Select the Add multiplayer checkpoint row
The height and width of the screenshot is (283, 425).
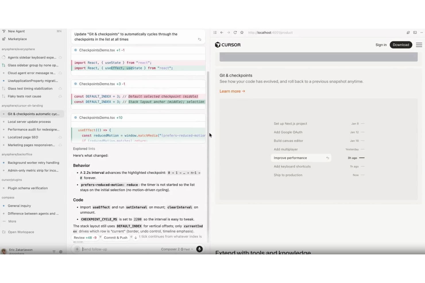point(301,149)
